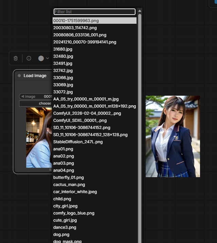Select ana04.png
The image size is (217, 243).
(x=94, y=170)
